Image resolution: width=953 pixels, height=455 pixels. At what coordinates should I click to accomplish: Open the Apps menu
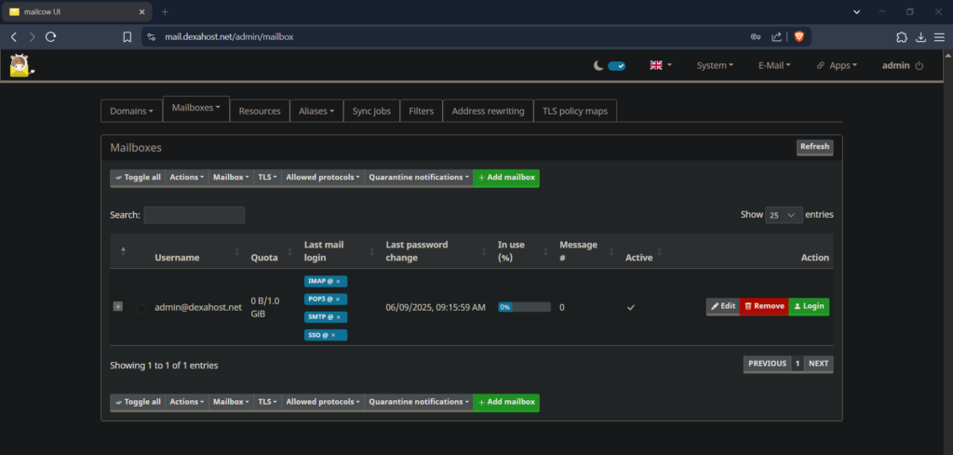tap(837, 66)
